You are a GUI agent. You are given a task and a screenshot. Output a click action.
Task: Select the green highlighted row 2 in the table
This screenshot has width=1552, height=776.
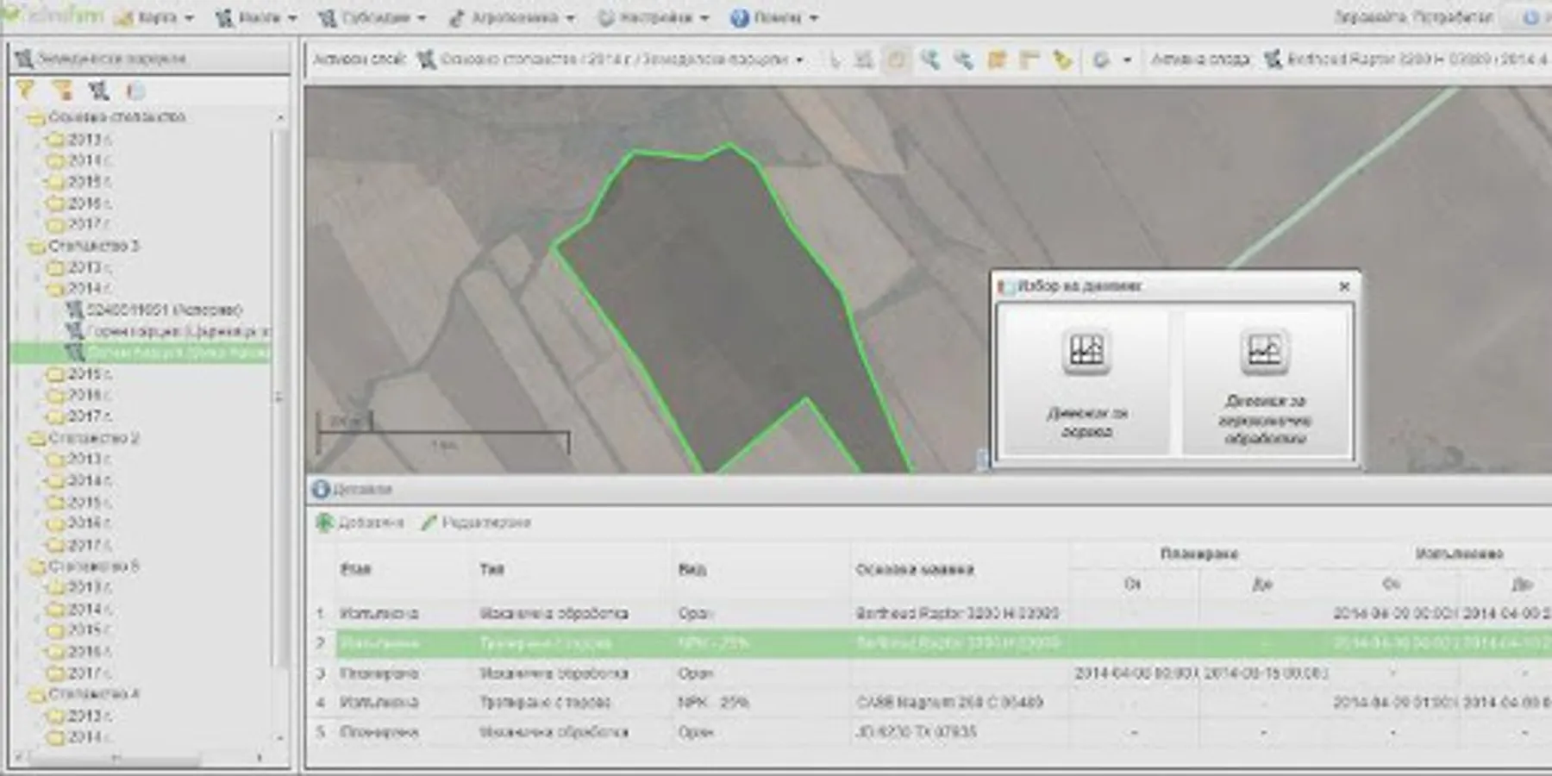click(x=929, y=644)
